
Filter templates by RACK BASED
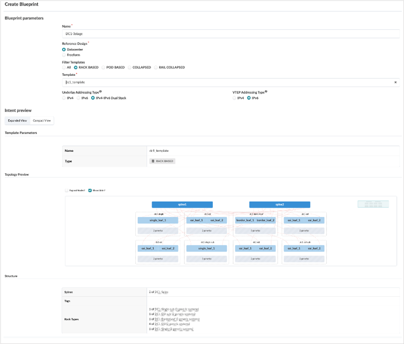pos(76,68)
